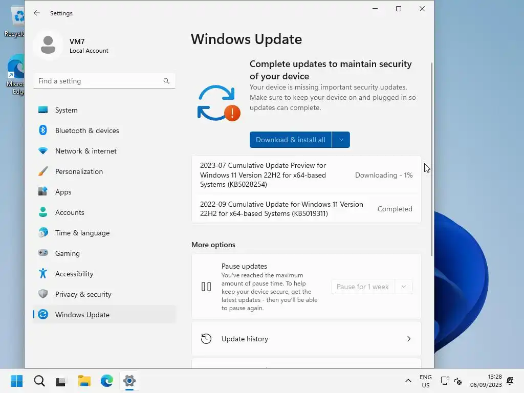Screen dimensions: 524x393
Task: Open Bluetooth & devices icon
Action: pos(43,130)
